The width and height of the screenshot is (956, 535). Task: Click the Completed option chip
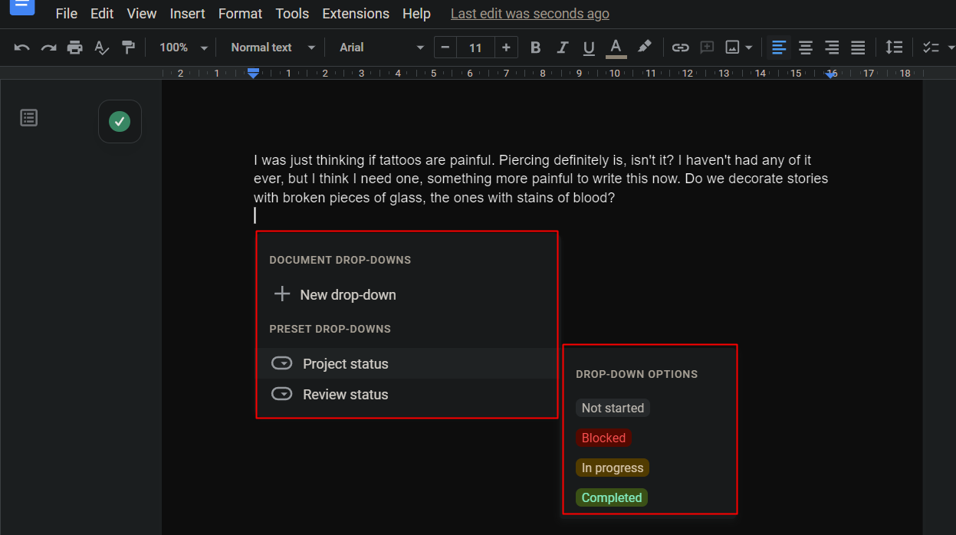tap(612, 497)
